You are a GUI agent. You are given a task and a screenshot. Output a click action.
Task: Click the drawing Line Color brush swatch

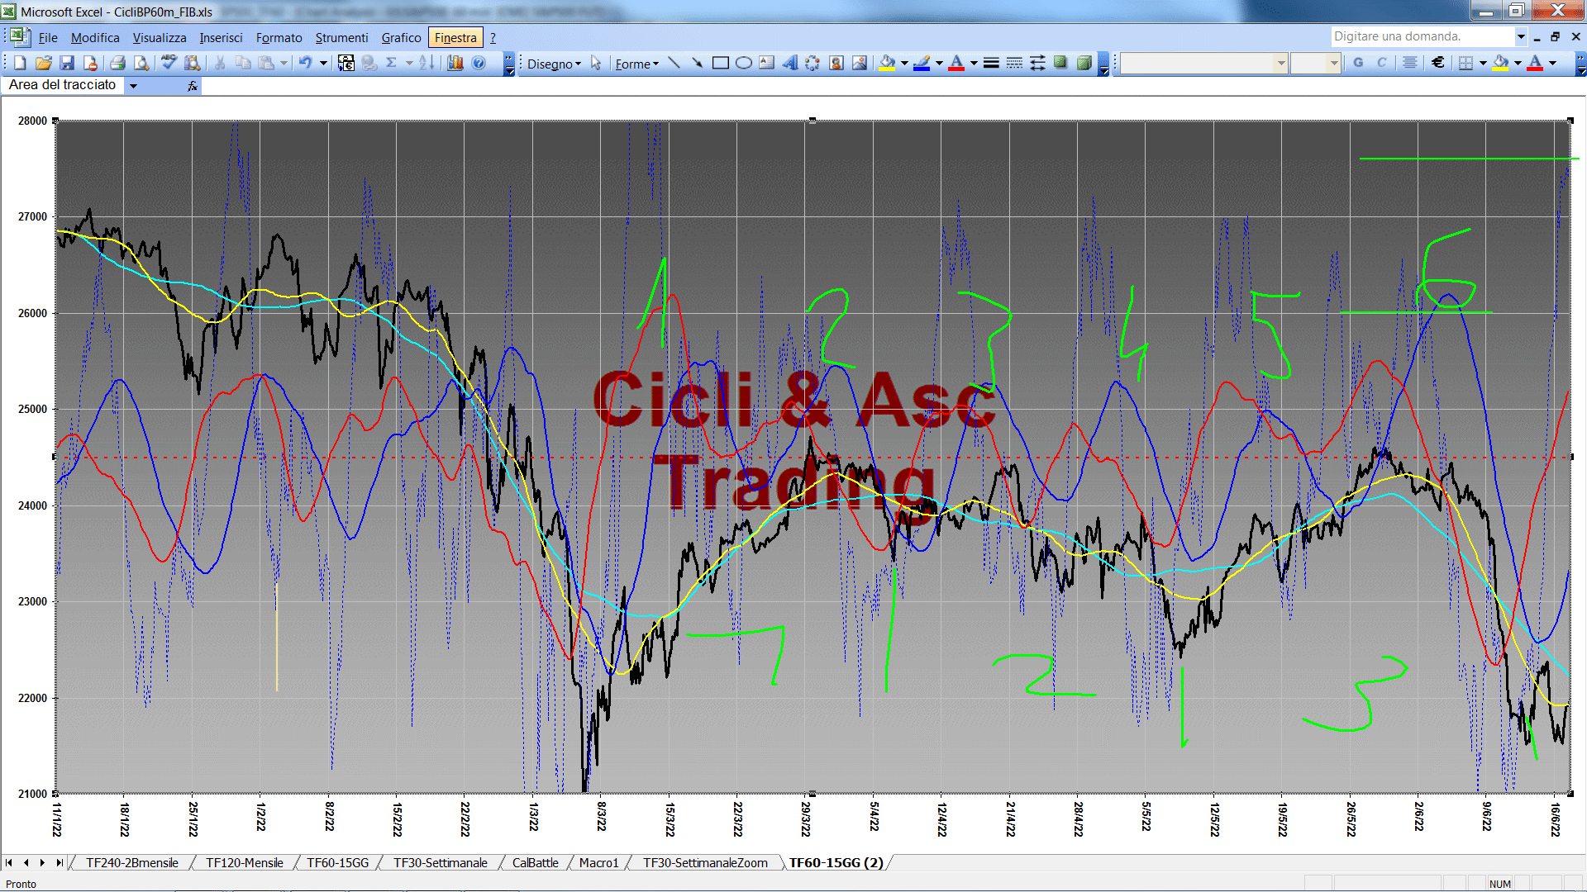coord(922,63)
